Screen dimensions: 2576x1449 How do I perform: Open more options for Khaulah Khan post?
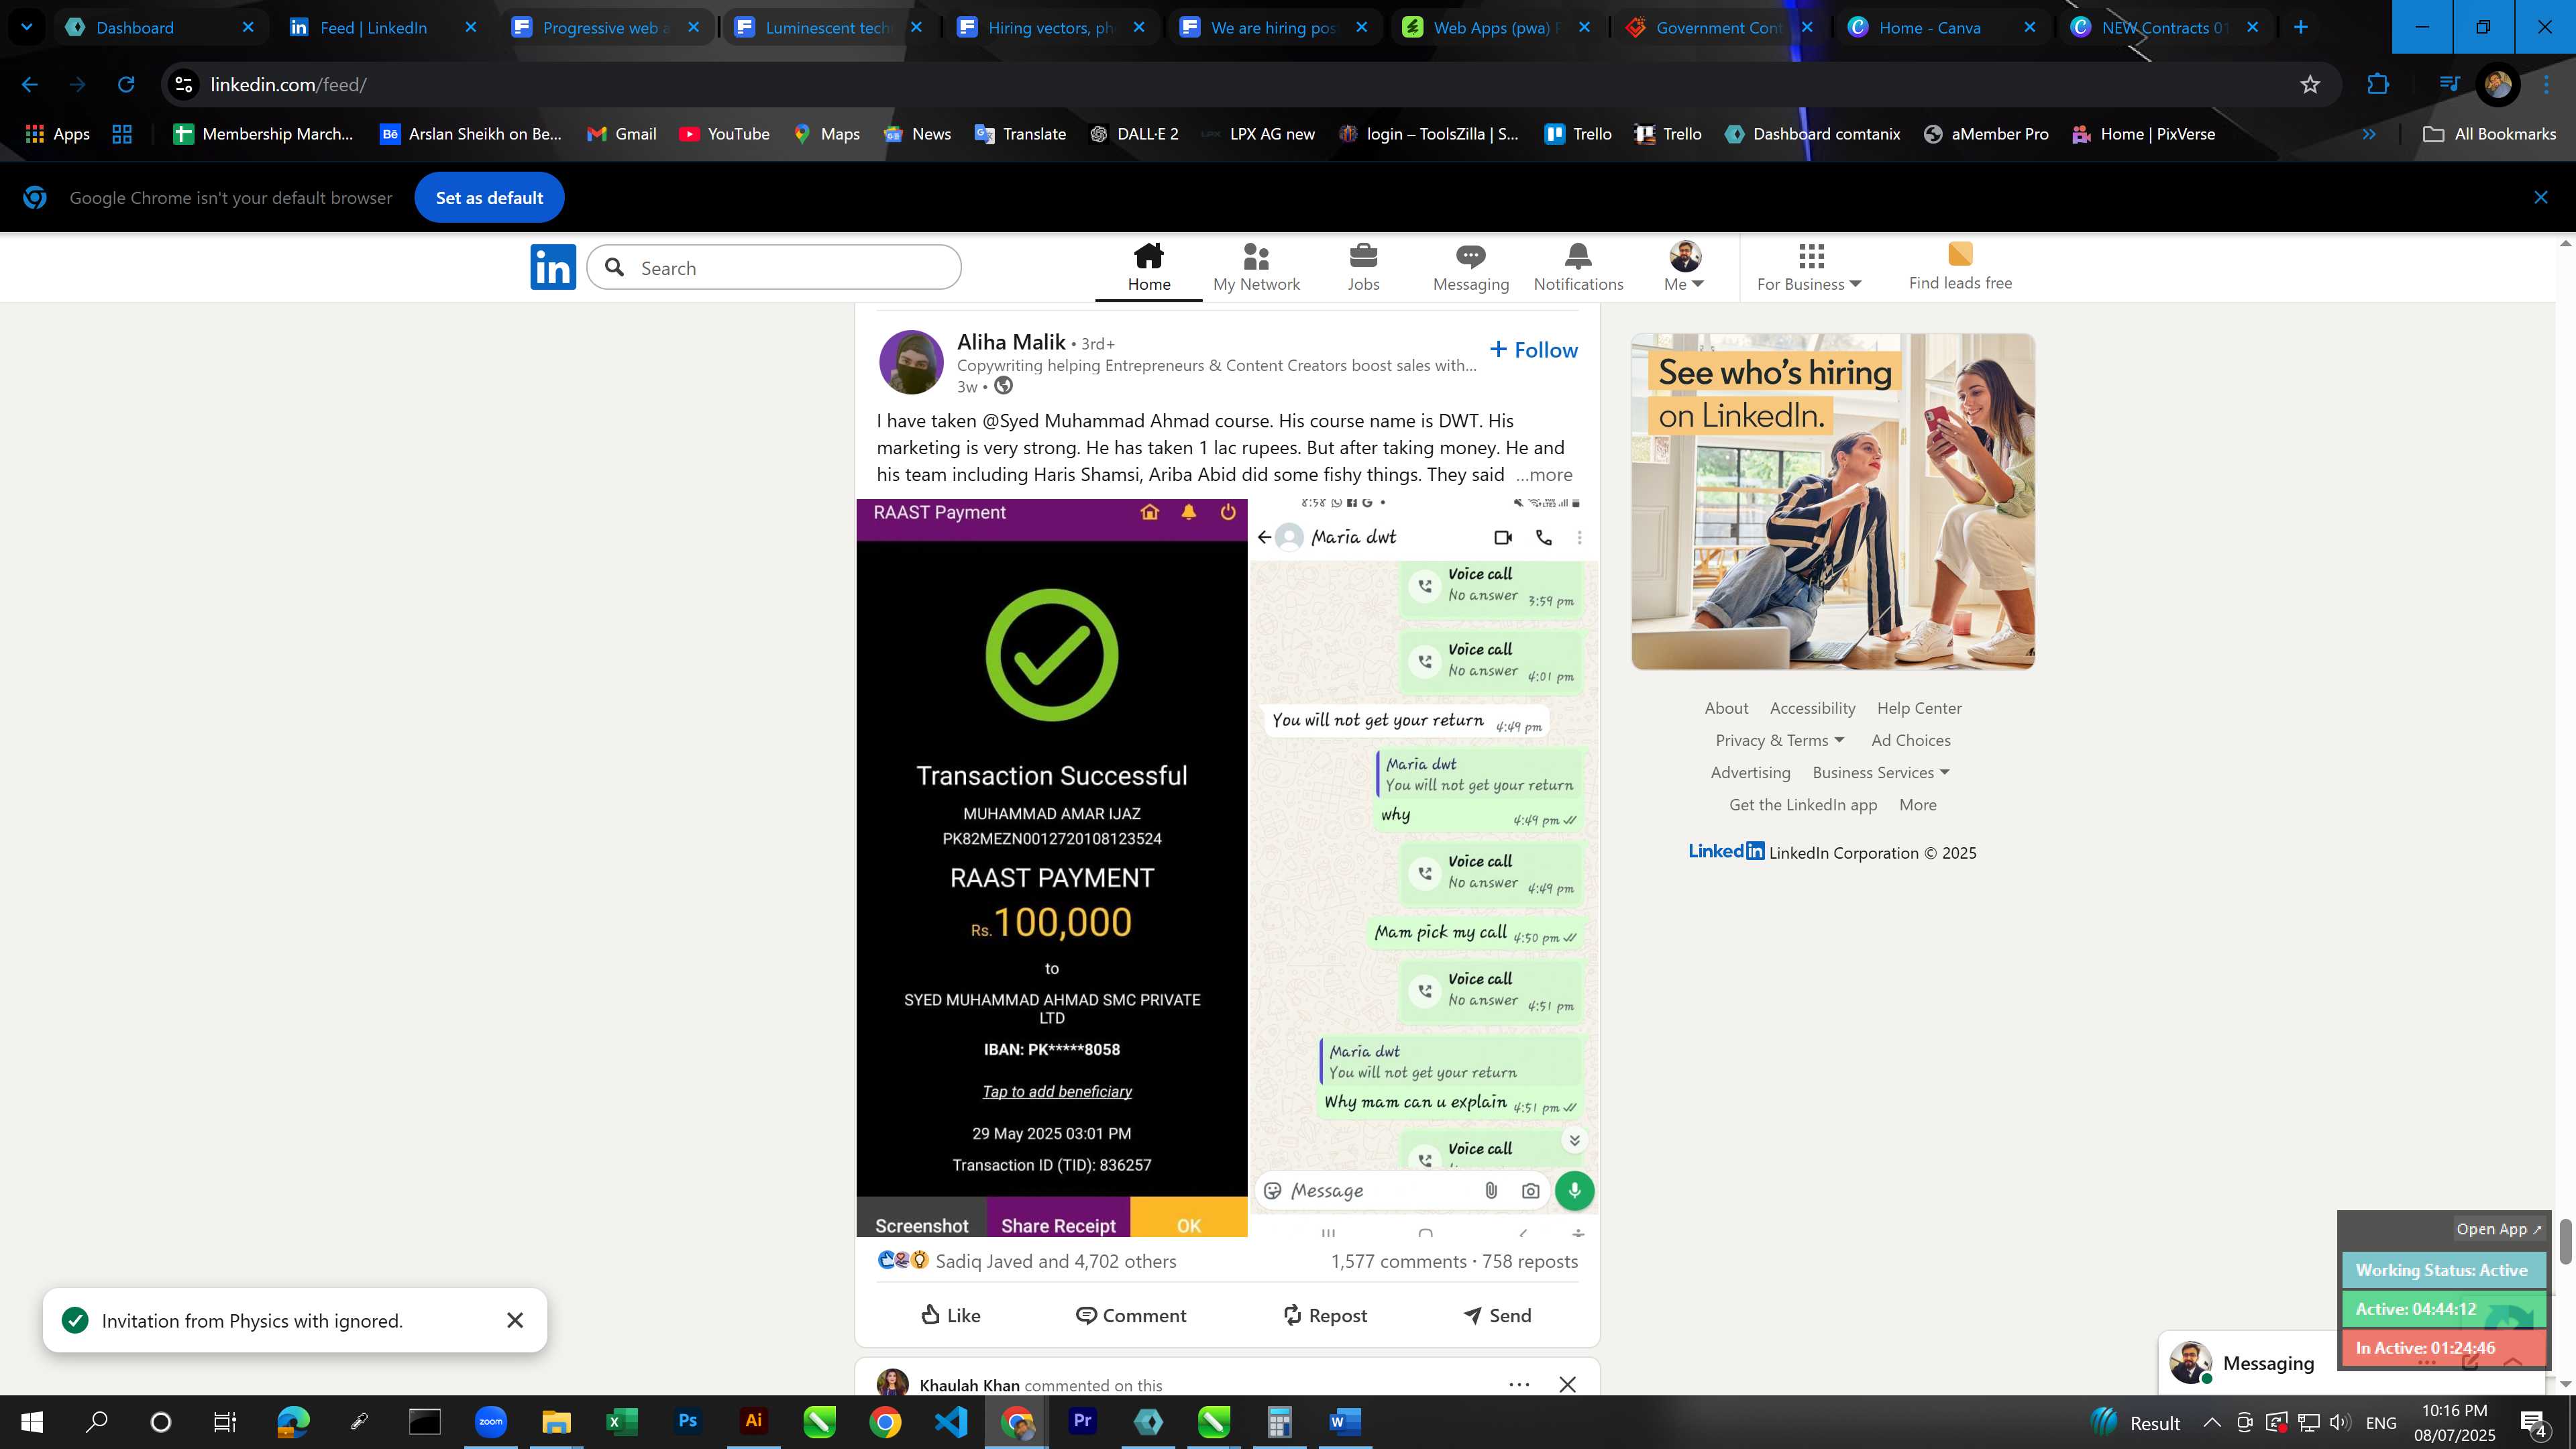point(1519,1385)
